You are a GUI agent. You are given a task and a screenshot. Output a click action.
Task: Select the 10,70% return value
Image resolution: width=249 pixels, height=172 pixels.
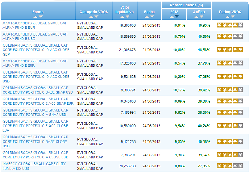(x=179, y=36)
